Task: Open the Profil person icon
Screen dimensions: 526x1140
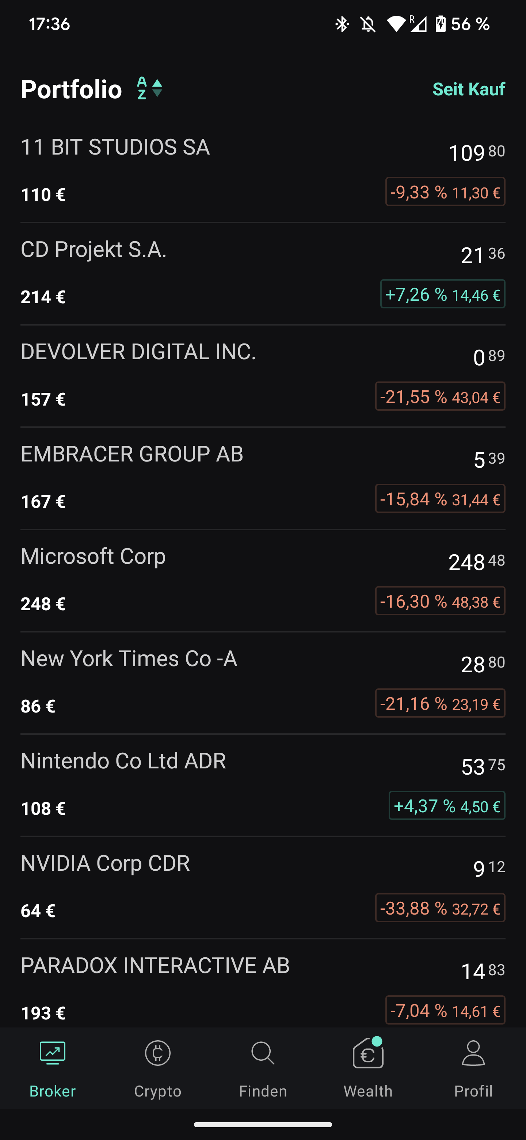Action: click(x=473, y=1053)
